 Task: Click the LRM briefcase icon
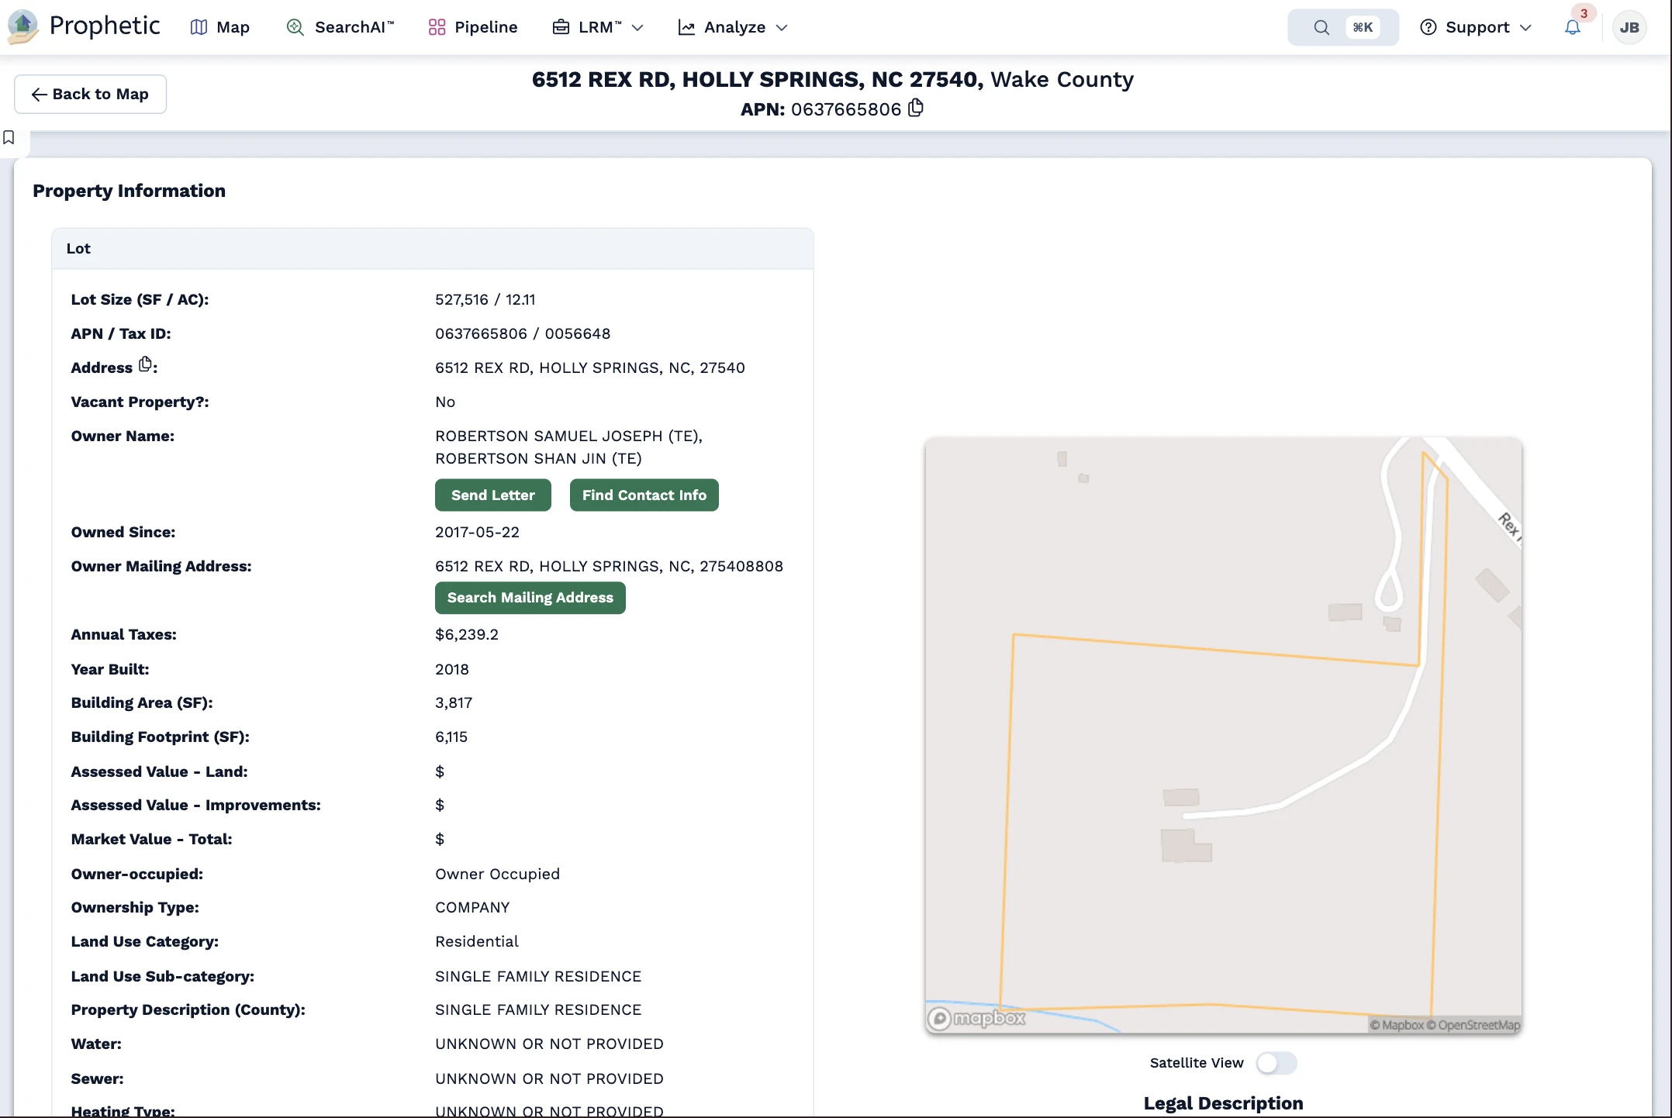pyautogui.click(x=561, y=27)
